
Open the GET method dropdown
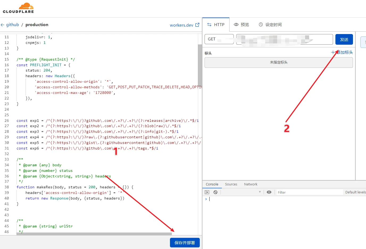(x=219, y=39)
